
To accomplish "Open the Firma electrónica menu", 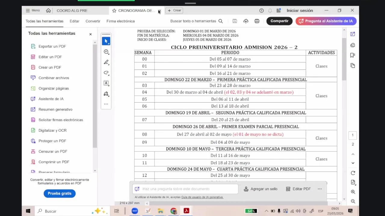I will coord(121,21).
